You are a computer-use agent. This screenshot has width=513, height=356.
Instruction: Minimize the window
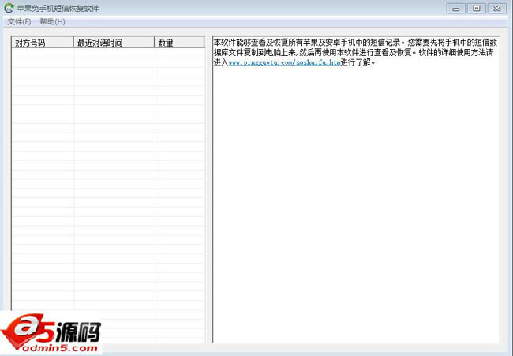coord(455,9)
